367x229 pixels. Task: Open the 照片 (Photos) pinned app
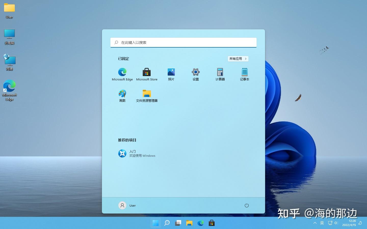pyautogui.click(x=171, y=74)
